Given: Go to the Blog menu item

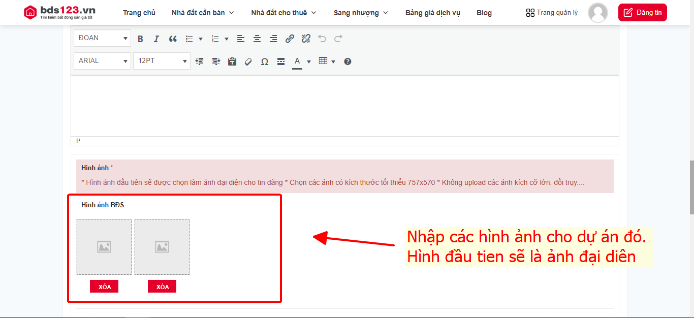Looking at the screenshot, I should [484, 13].
